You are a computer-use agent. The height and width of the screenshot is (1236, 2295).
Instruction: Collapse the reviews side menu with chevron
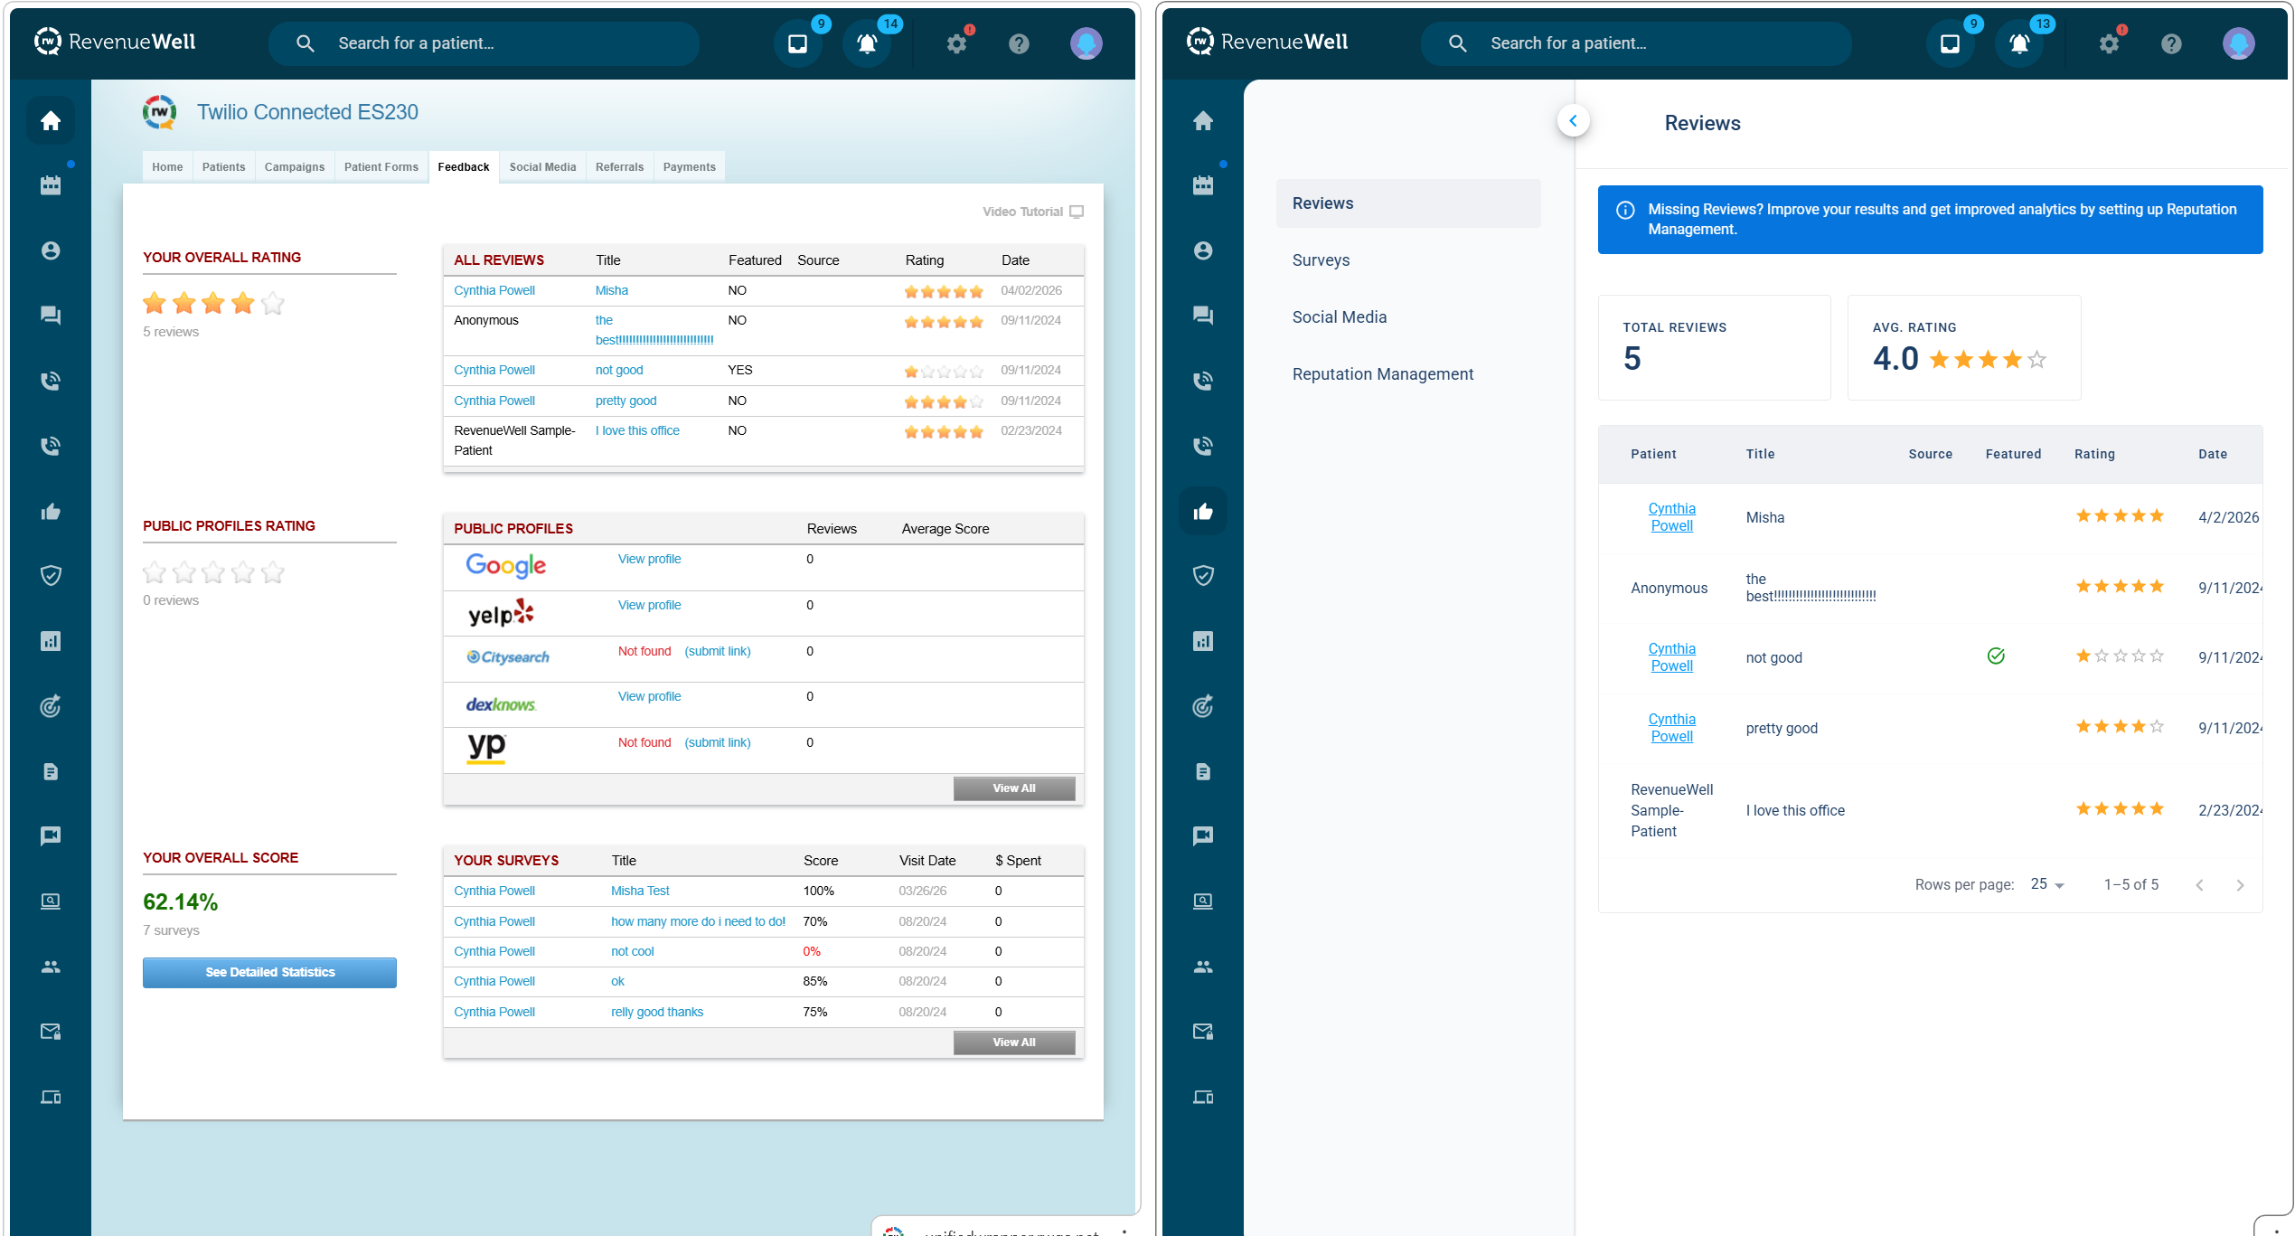[x=1573, y=121]
